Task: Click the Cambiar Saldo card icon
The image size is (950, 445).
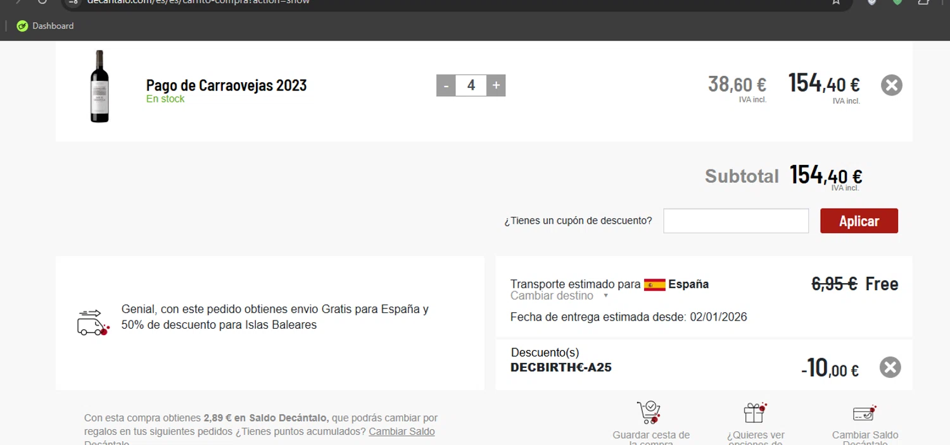Action: 864,413
